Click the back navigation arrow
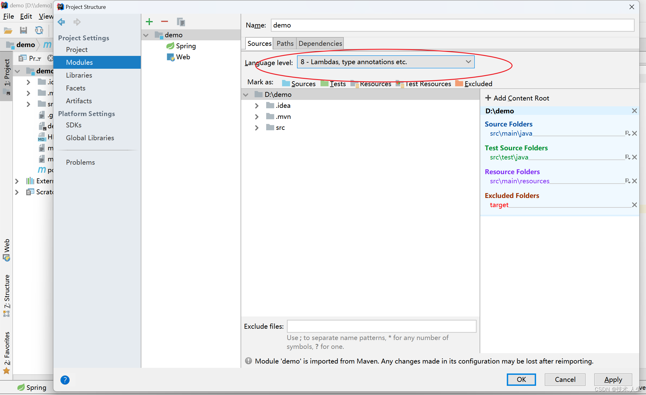 61,22
